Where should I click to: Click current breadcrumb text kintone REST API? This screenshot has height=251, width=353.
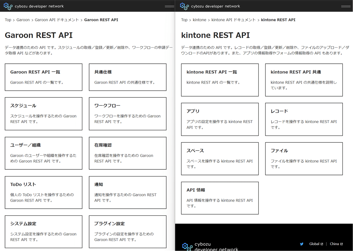tap(278, 20)
